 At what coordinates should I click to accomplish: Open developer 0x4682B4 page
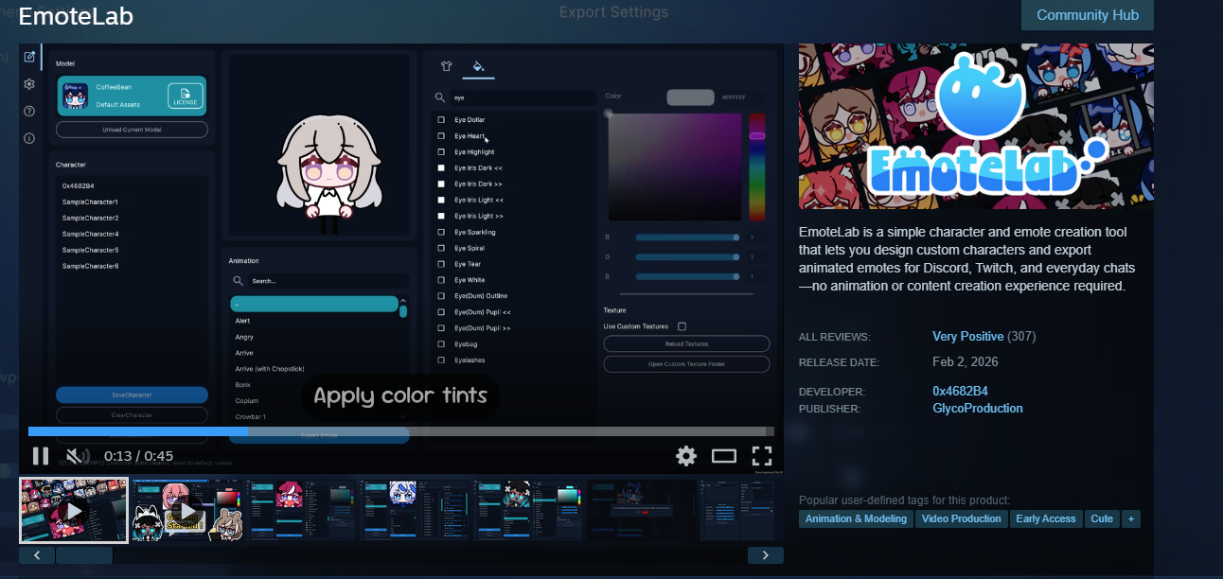tap(960, 392)
